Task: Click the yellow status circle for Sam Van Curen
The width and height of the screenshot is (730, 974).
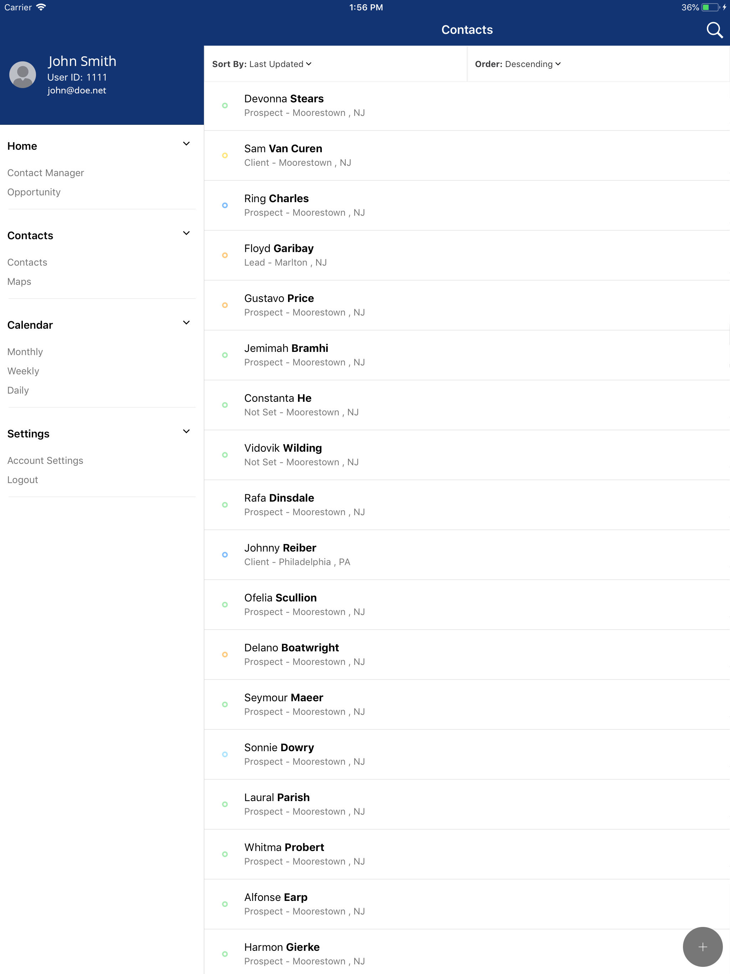Action: 225,155
